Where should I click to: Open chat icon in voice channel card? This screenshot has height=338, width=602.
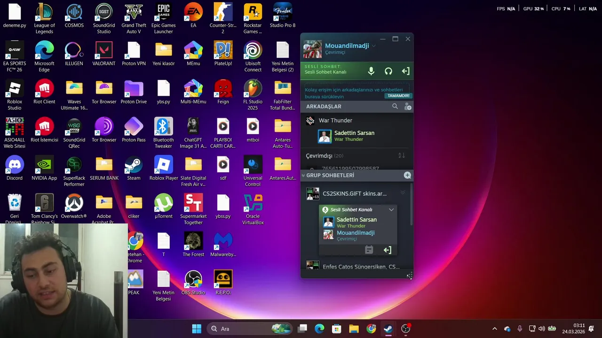pos(369,250)
